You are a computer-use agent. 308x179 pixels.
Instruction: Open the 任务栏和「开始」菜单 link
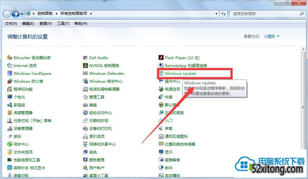pyautogui.click(x=32, y=120)
